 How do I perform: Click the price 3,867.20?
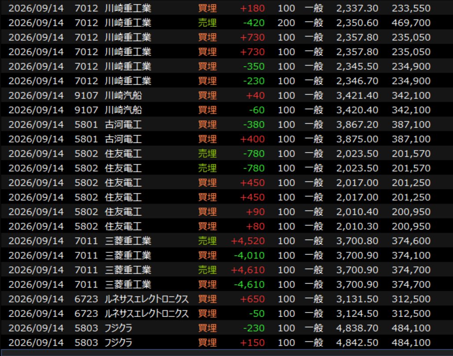click(x=357, y=124)
